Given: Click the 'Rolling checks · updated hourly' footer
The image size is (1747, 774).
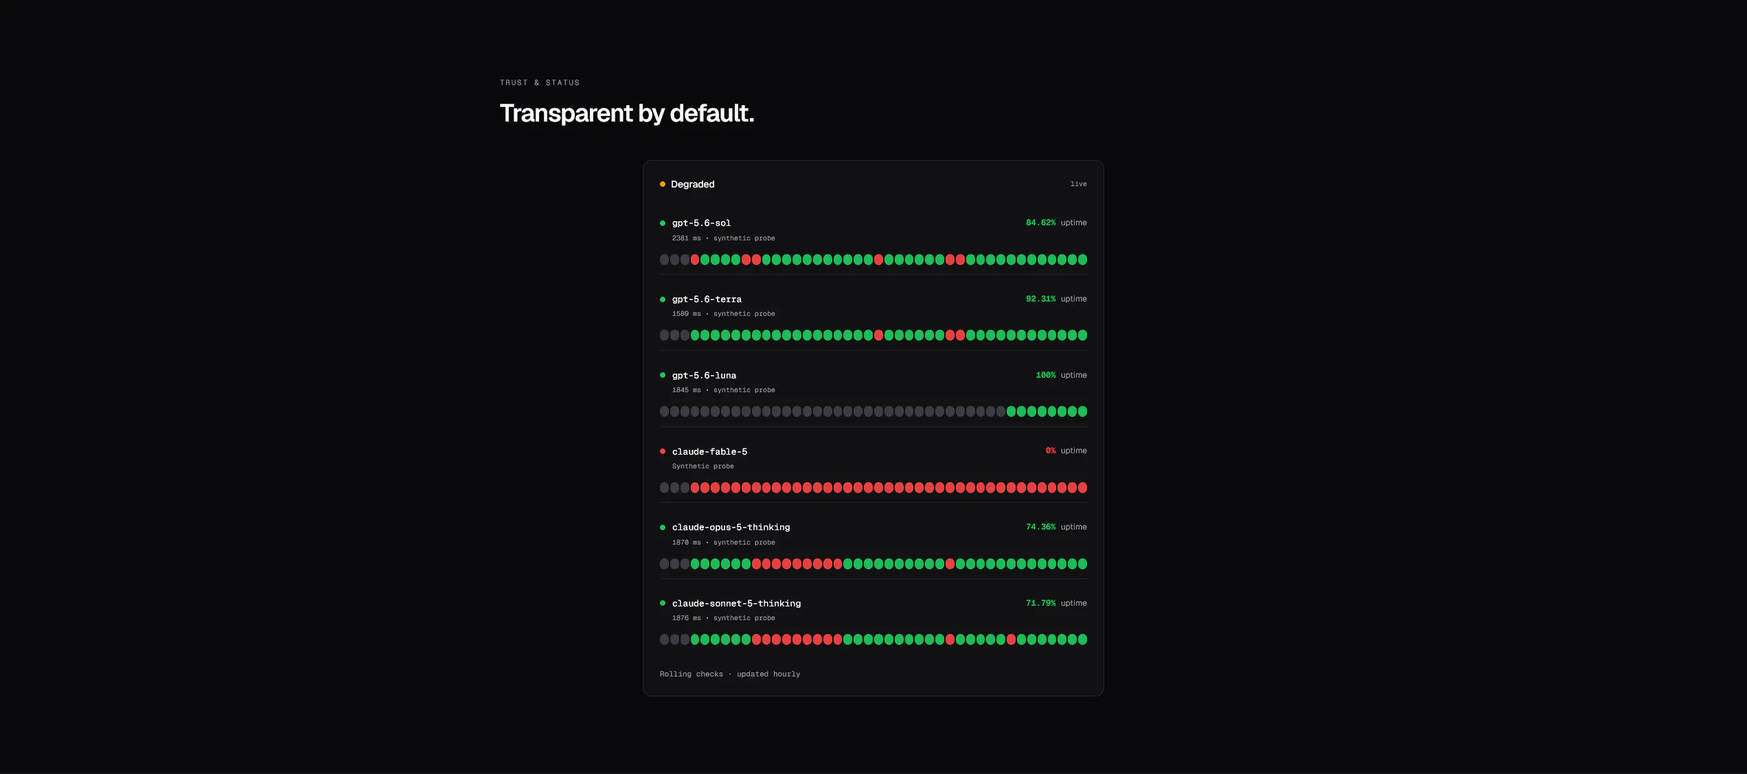Looking at the screenshot, I should (730, 674).
